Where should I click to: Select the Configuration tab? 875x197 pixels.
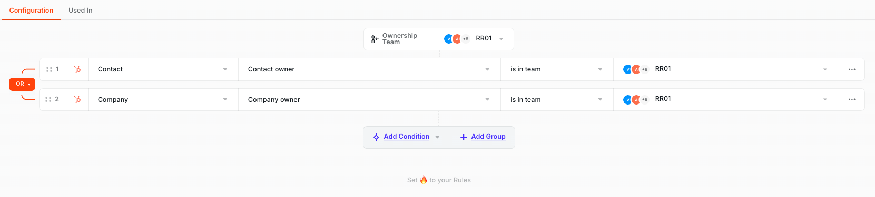[x=31, y=10]
